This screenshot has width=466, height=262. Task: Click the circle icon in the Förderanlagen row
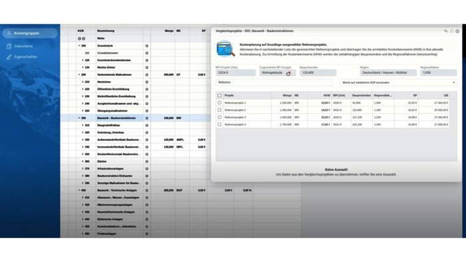pos(147,234)
